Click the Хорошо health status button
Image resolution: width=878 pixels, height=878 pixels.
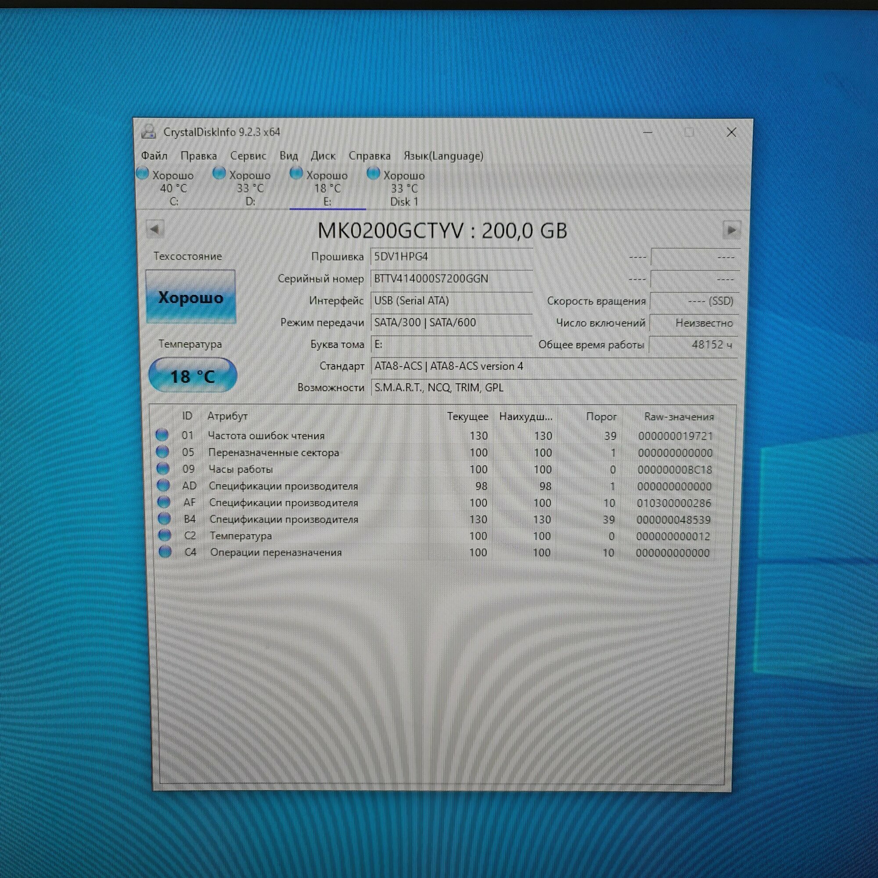point(191,297)
